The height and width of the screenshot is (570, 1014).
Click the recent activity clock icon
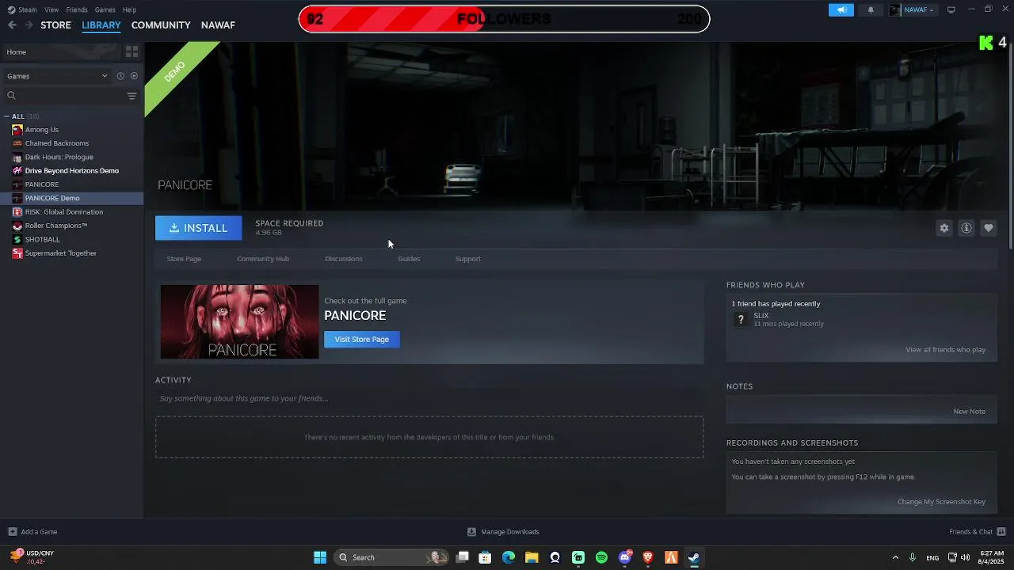(x=120, y=76)
